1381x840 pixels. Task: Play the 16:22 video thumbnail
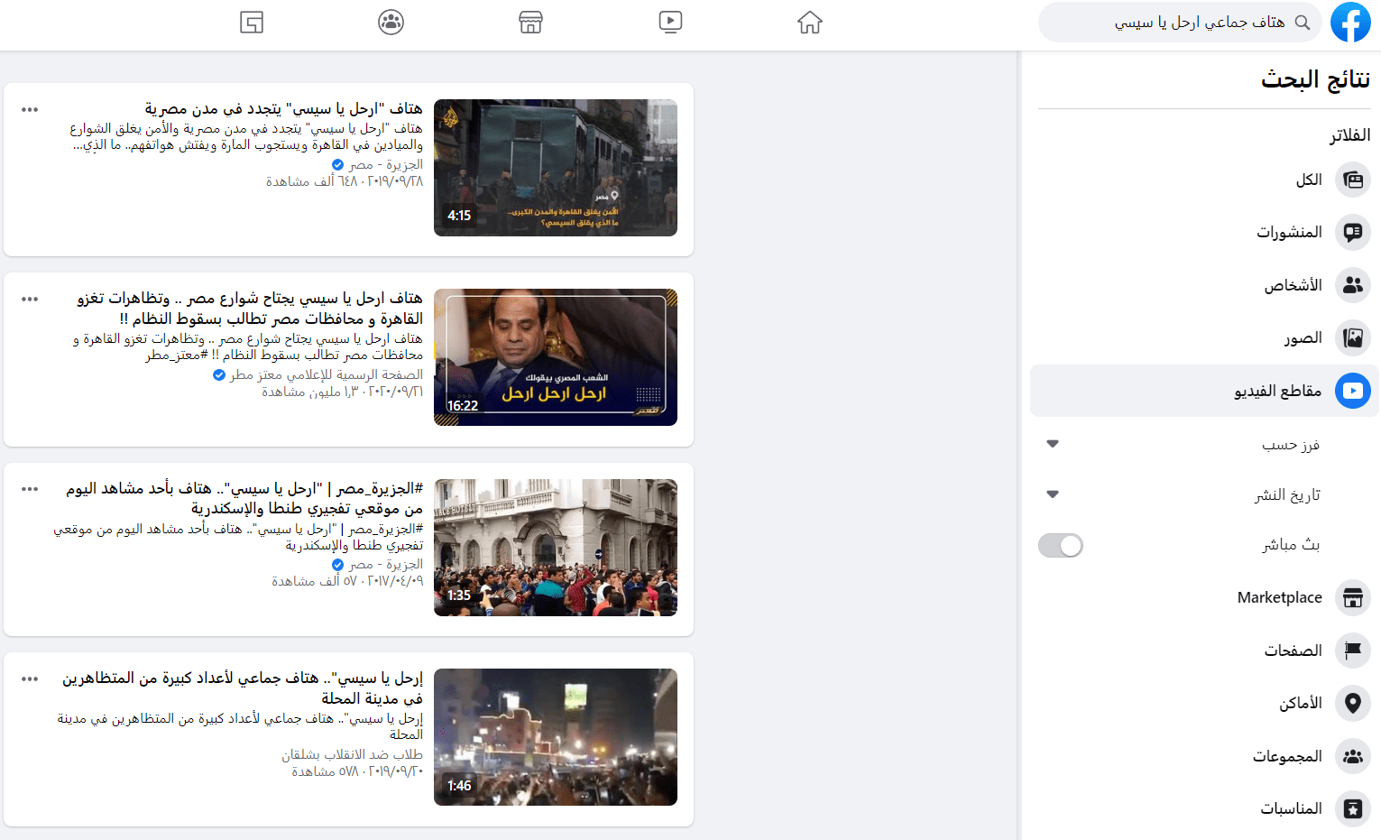point(556,357)
